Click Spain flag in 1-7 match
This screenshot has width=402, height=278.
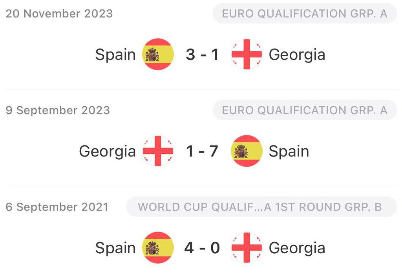coord(247,151)
